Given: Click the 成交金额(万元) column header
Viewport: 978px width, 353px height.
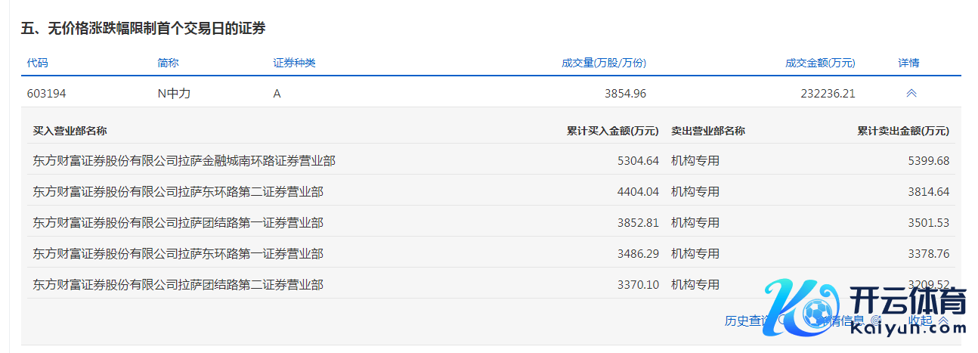Looking at the screenshot, I should point(819,63).
